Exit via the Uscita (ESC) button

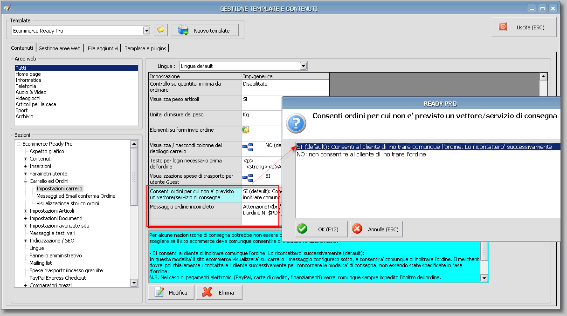(524, 27)
